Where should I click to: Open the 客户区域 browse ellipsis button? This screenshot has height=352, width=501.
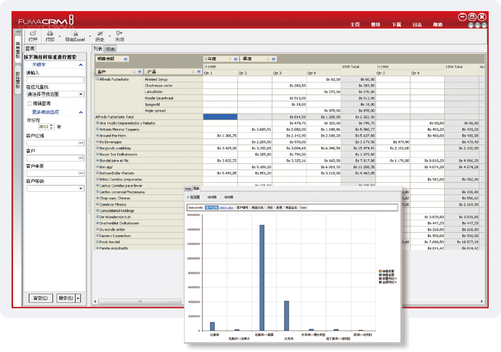click(81, 143)
